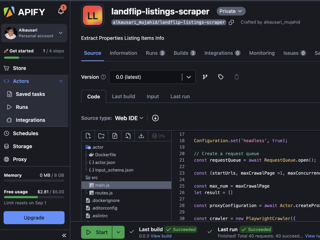Viewport: 320px width, 240px height.
Task: Open the Runs tab with 3 runs
Action: pos(155,53)
